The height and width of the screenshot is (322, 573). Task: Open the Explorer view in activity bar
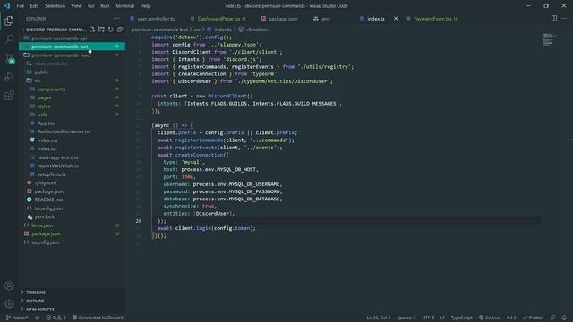click(x=9, y=21)
